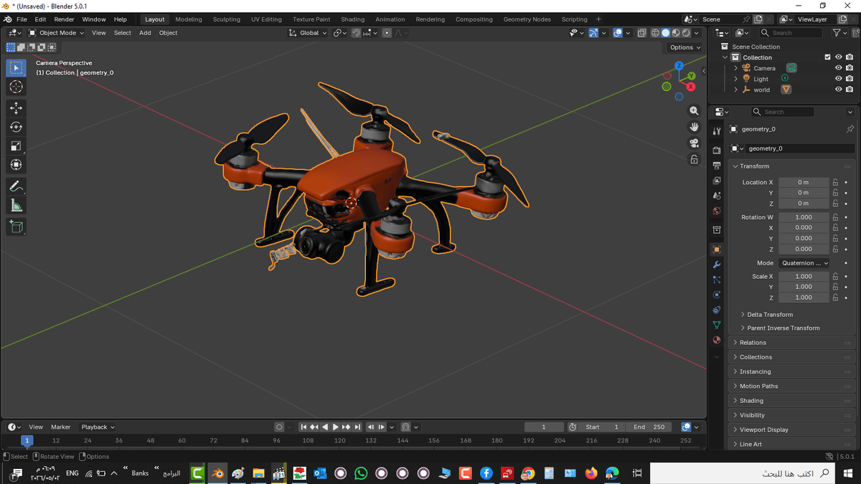The height and width of the screenshot is (484, 861).
Task: Open the Material properties tab
Action: (716, 340)
